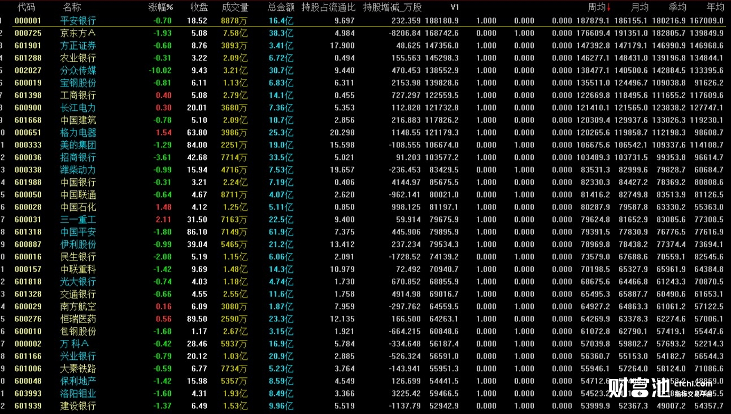This screenshot has height=414, width=731.
Task: Click stock code 002027
Action: coord(28,71)
